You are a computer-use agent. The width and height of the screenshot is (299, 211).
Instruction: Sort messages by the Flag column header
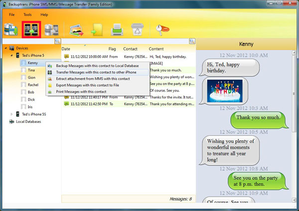(x=112, y=49)
